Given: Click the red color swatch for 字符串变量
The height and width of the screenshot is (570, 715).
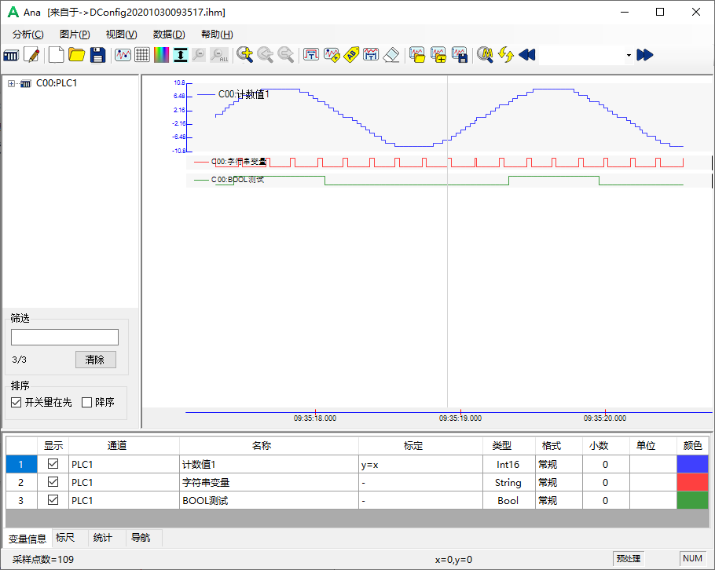Looking at the screenshot, I should (x=693, y=482).
